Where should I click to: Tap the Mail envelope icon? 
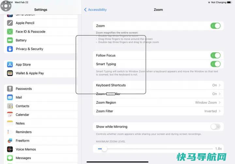coord(10,97)
